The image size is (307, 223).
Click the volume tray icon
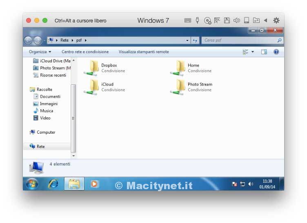(x=251, y=184)
